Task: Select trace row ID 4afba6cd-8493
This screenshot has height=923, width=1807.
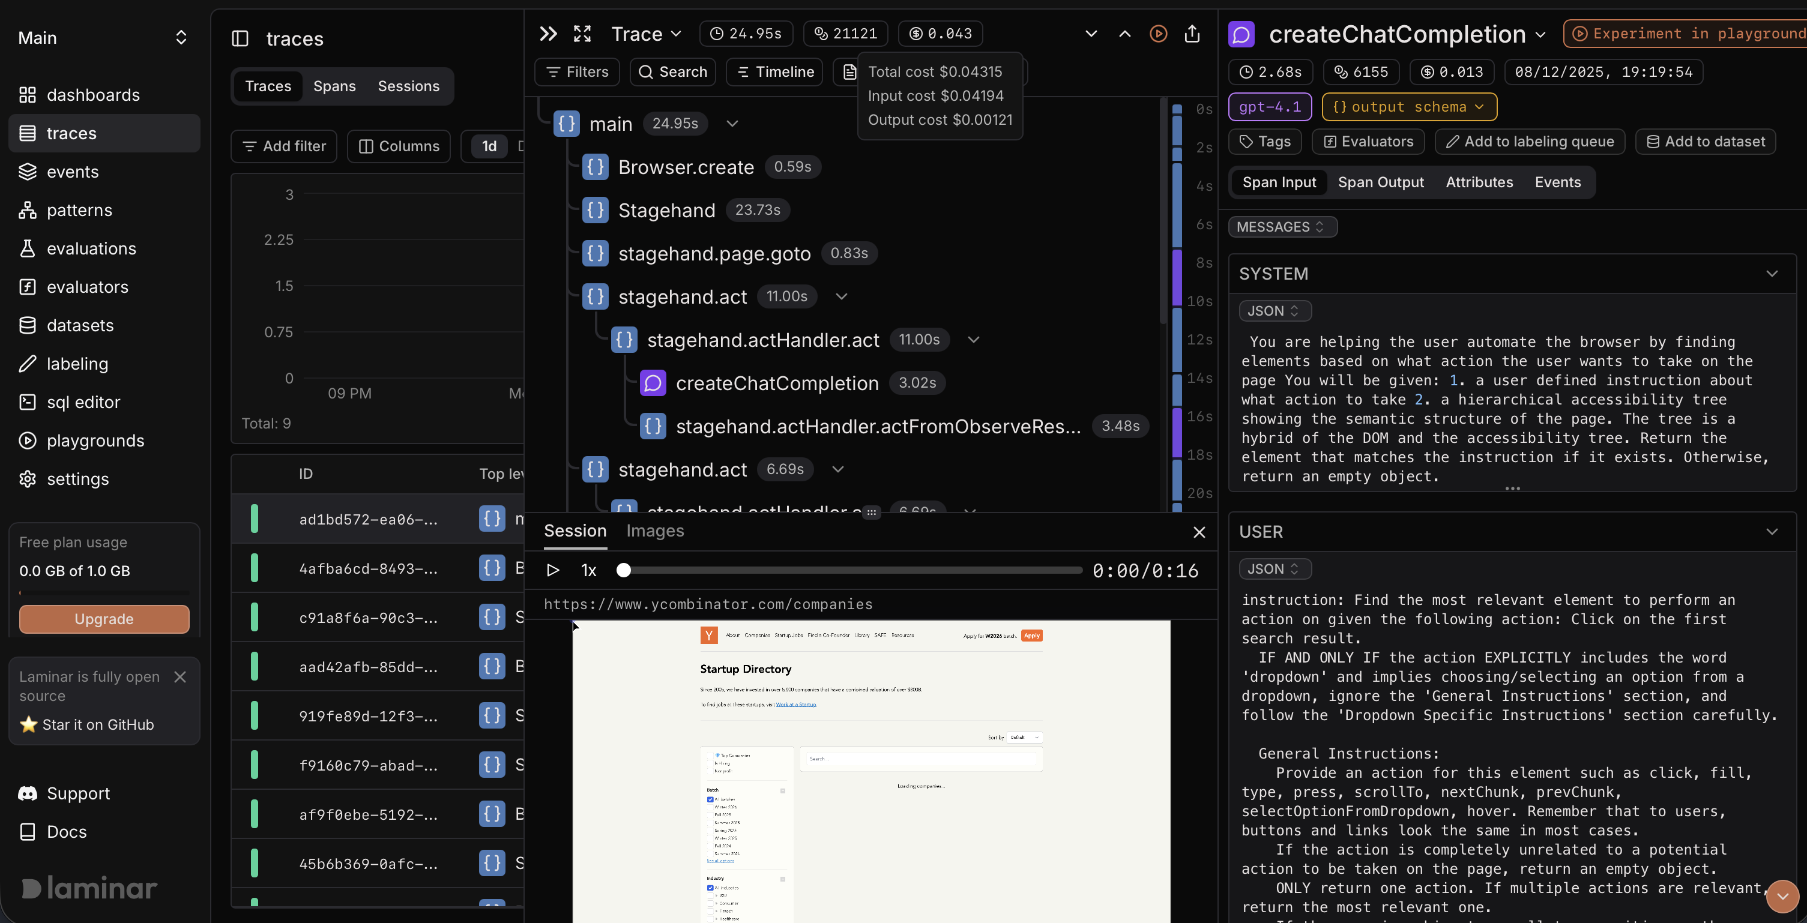Action: click(367, 569)
